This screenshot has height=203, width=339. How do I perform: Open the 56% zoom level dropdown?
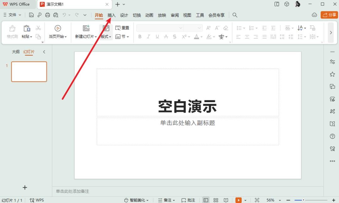click(272, 200)
